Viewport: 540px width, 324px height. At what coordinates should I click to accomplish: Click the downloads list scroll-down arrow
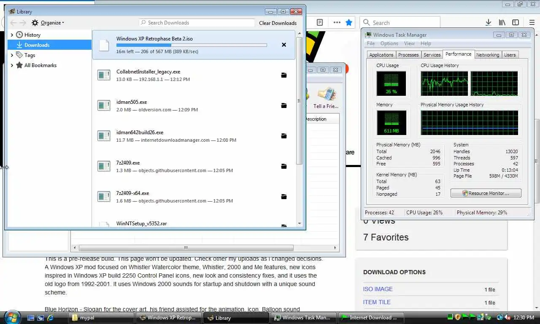pos(300,224)
